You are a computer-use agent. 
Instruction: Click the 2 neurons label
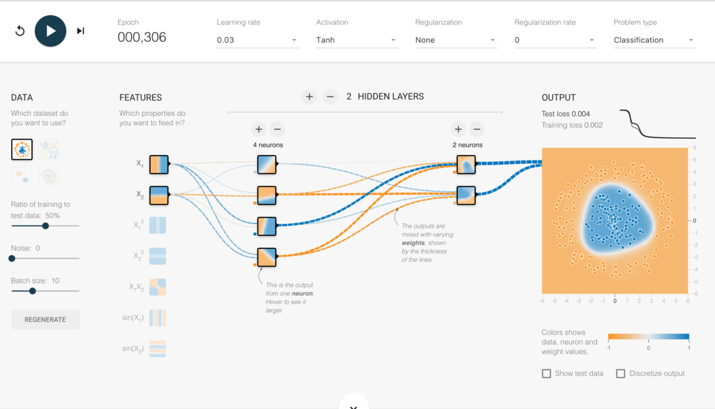pos(467,145)
